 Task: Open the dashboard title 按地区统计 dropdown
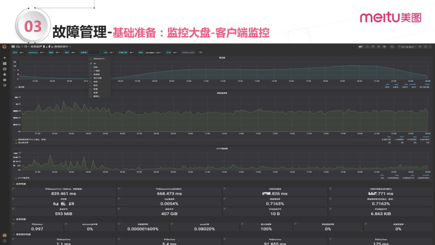coord(51,47)
